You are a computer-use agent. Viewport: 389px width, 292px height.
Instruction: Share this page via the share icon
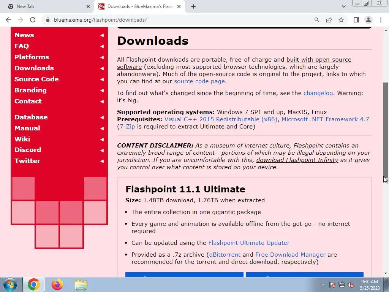[x=329, y=20]
